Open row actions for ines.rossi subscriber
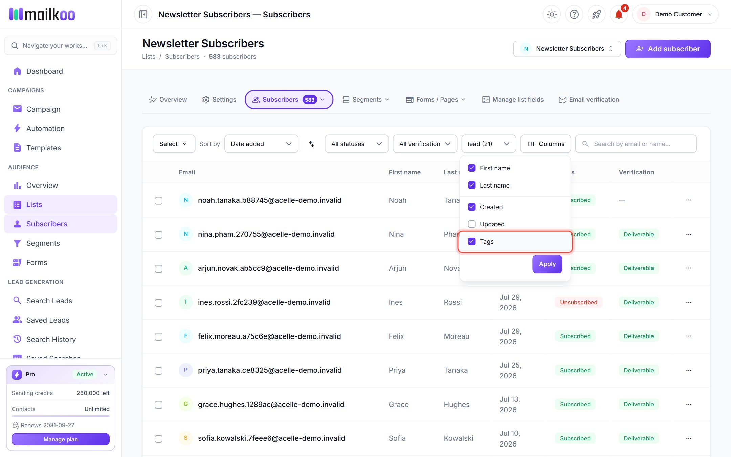Viewport: 731px width, 457px height. coord(689,302)
